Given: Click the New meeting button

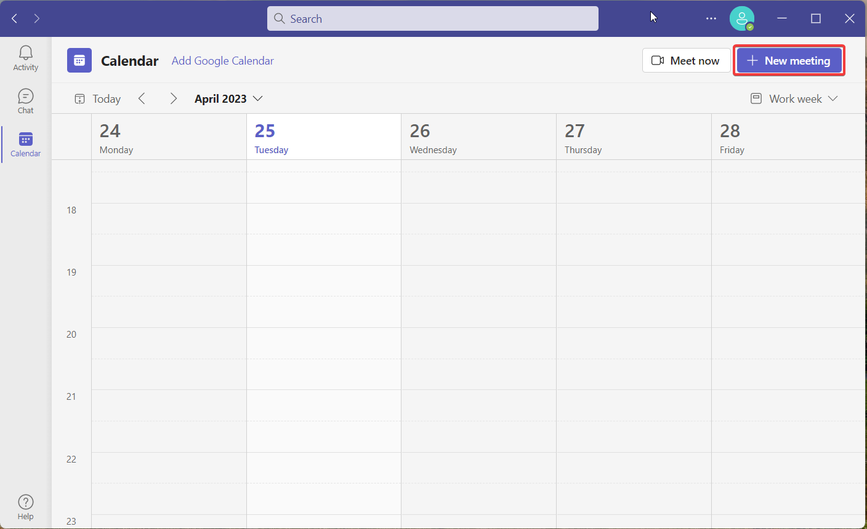Looking at the screenshot, I should coord(789,60).
